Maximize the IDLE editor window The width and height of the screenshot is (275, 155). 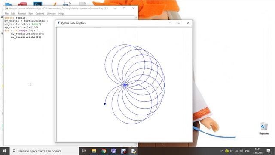click(124, 8)
